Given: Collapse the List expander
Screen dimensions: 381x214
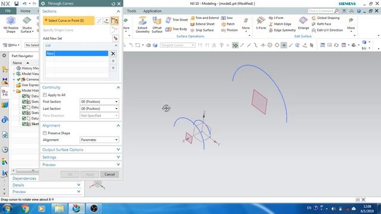Looking at the screenshot, I should pos(116,46).
